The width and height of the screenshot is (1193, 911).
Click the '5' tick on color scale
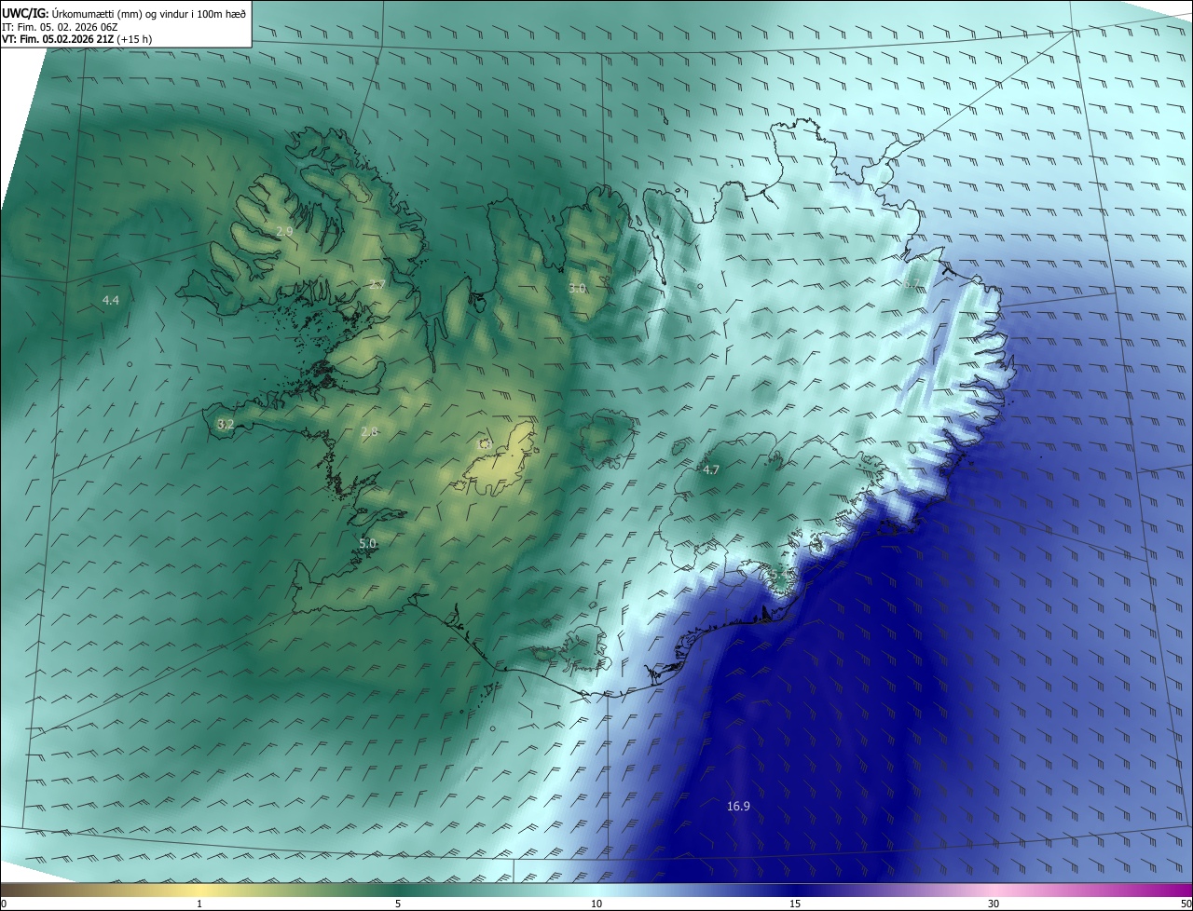coord(398,904)
